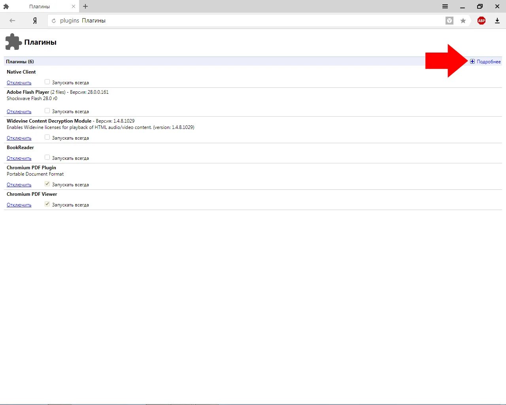Click the Chromium PDF Viewer plugin name
The width and height of the screenshot is (506, 405).
pos(32,194)
